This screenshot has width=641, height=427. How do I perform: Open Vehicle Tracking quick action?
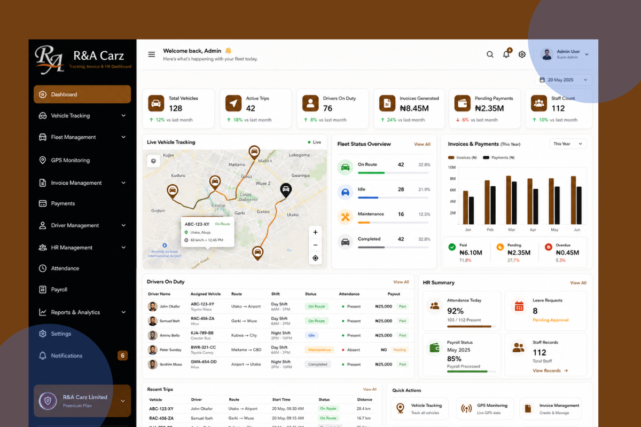click(420, 409)
